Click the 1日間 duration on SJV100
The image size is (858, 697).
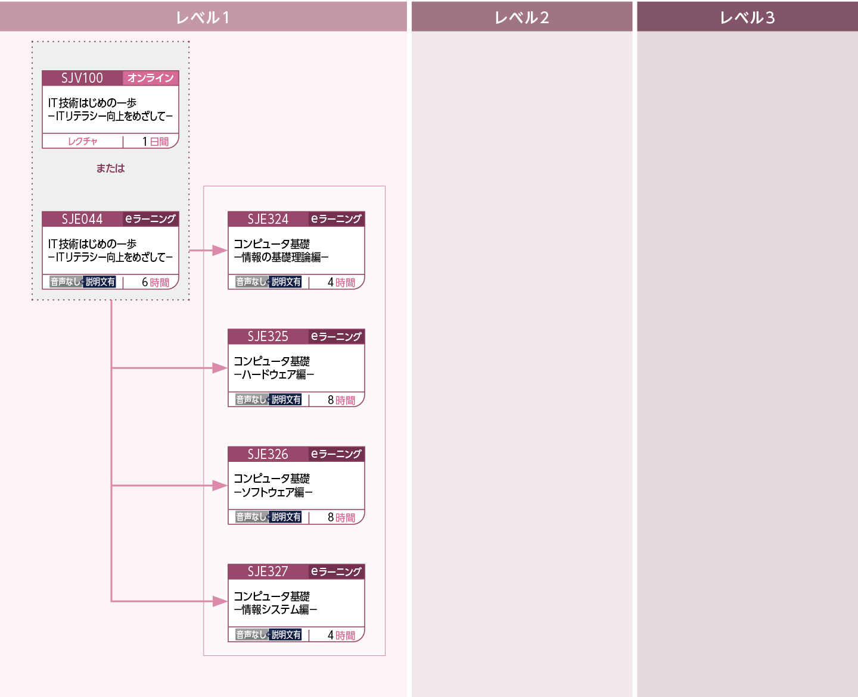[x=156, y=142]
